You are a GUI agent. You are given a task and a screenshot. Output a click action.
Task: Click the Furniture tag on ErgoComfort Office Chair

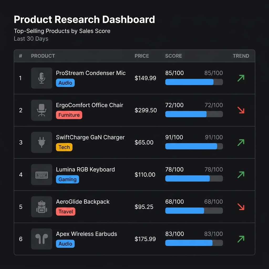69,115
